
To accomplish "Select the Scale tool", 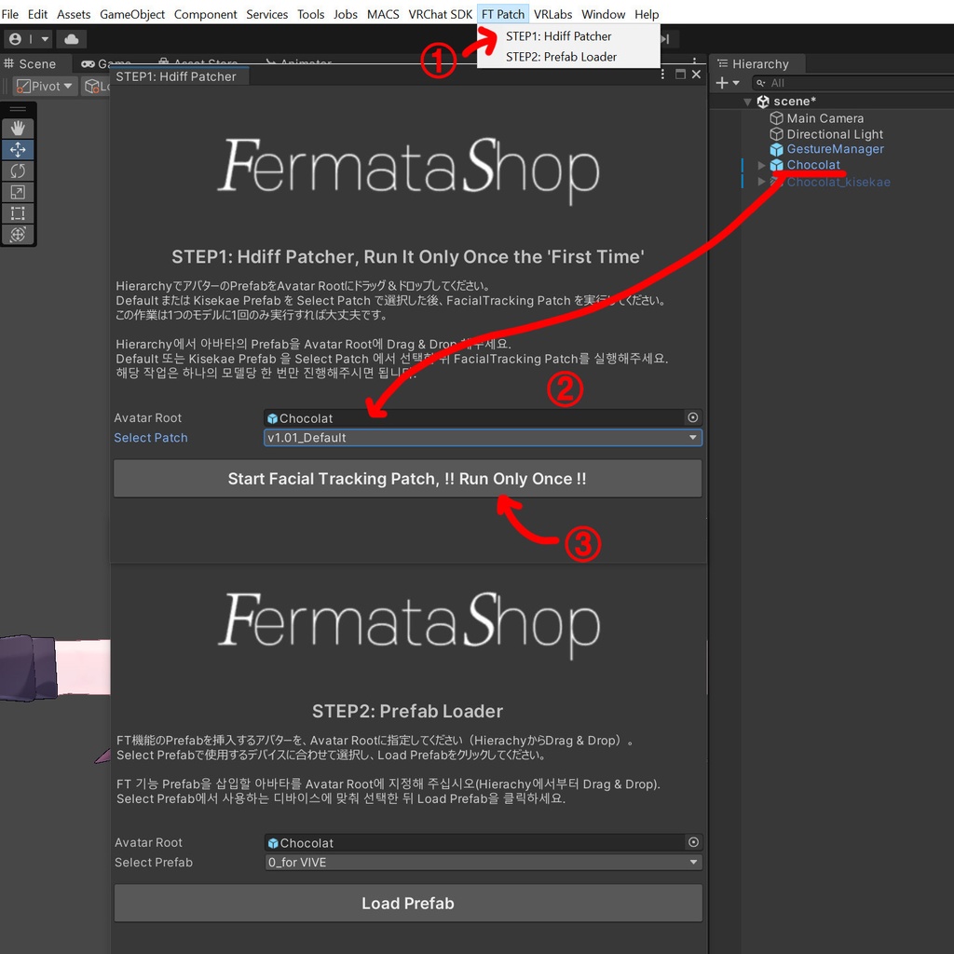I will 20,192.
